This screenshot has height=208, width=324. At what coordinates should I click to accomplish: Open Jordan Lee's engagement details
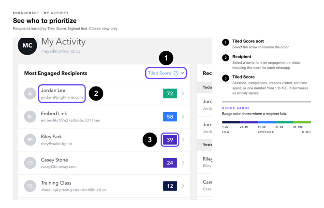(53, 90)
